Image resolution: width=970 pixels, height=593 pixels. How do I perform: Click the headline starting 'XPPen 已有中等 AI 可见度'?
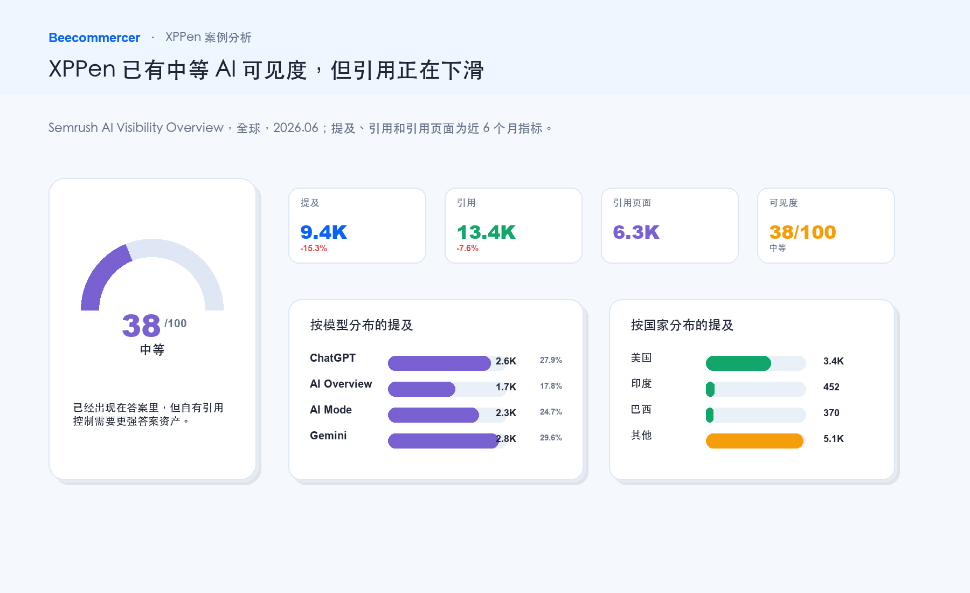[266, 70]
